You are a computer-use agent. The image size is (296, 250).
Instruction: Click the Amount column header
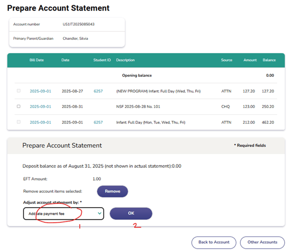click(250, 60)
